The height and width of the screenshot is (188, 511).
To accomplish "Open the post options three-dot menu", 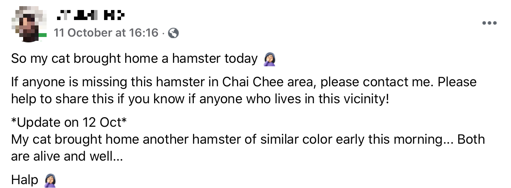I will pyautogui.click(x=489, y=23).
